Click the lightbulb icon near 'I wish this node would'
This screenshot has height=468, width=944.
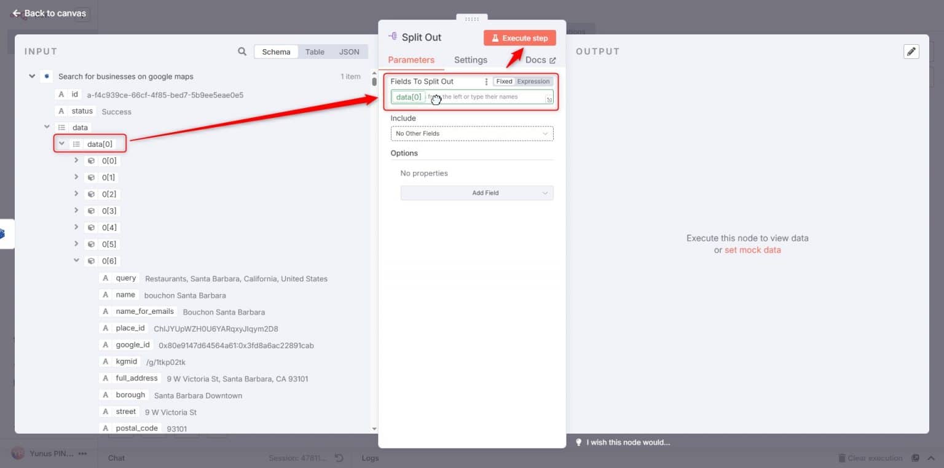pyautogui.click(x=578, y=442)
